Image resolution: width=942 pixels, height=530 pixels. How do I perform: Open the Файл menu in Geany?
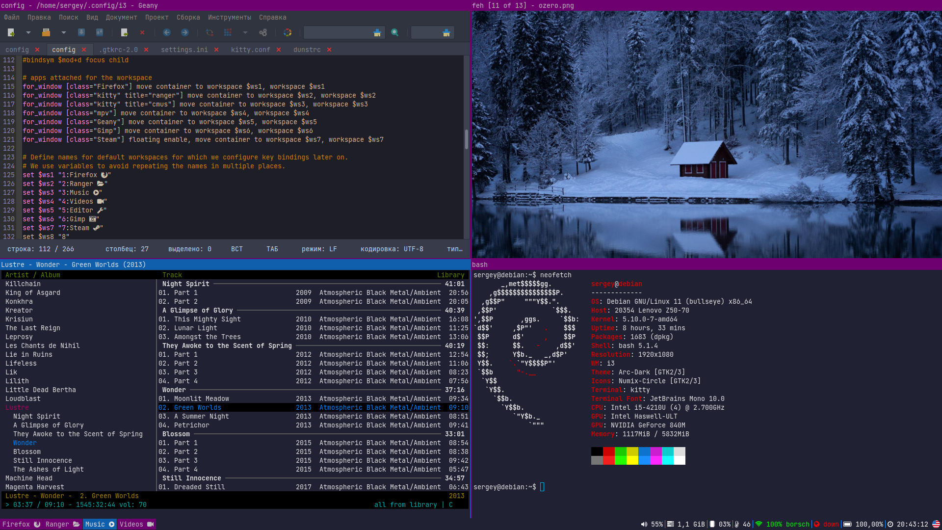pyautogui.click(x=11, y=18)
